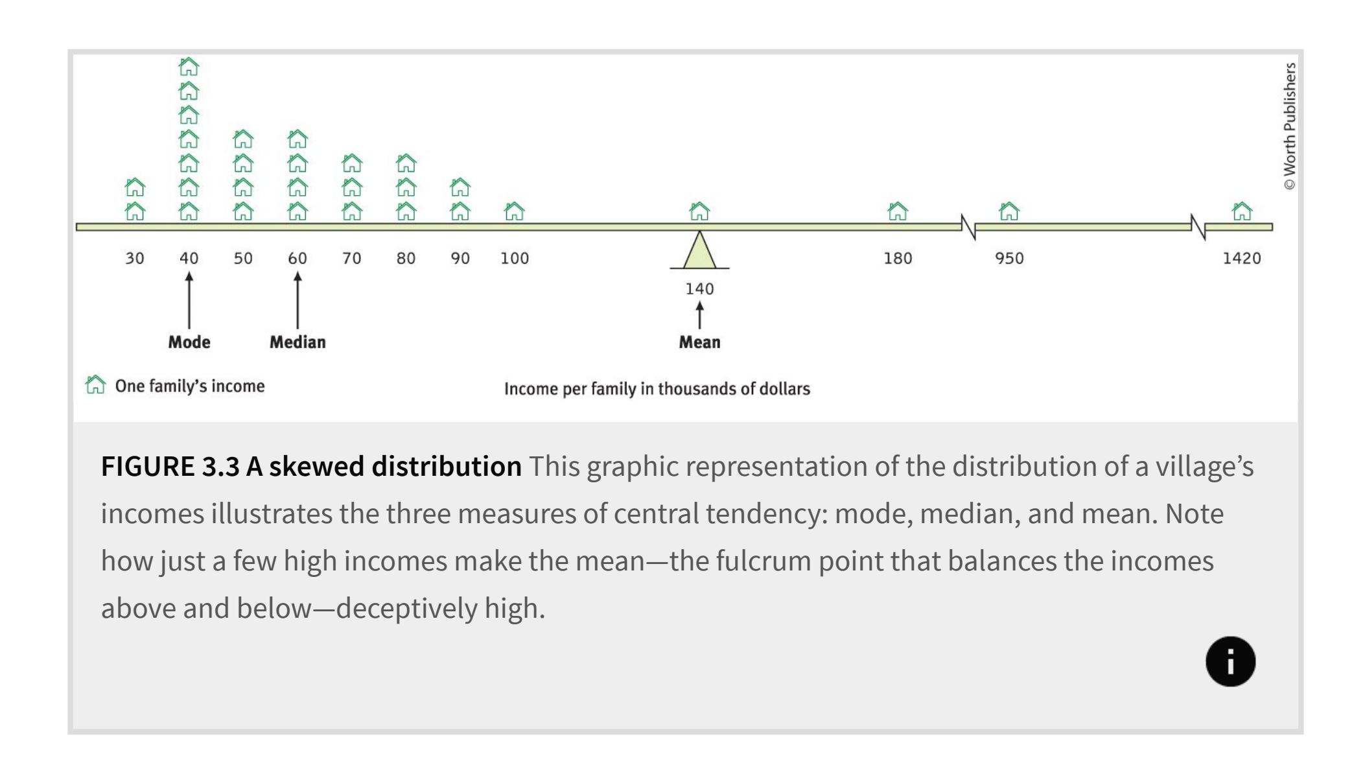Click the top house in the 30 column
Screen dimensions: 1365x763
point(135,187)
